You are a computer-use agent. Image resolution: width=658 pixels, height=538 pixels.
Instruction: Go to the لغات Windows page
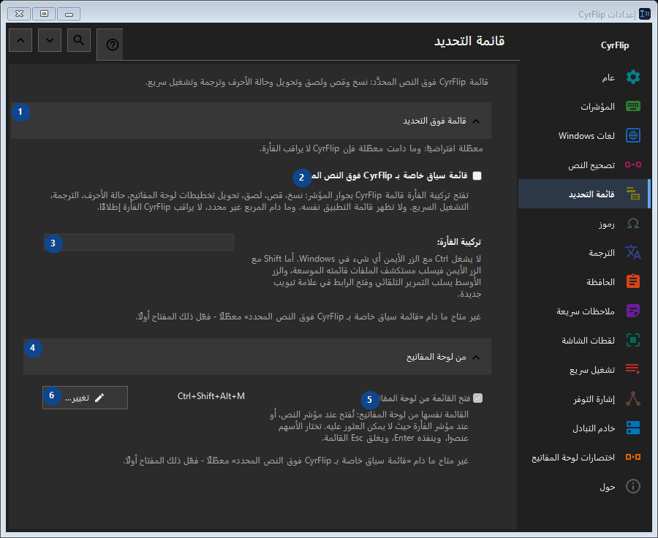coord(583,135)
